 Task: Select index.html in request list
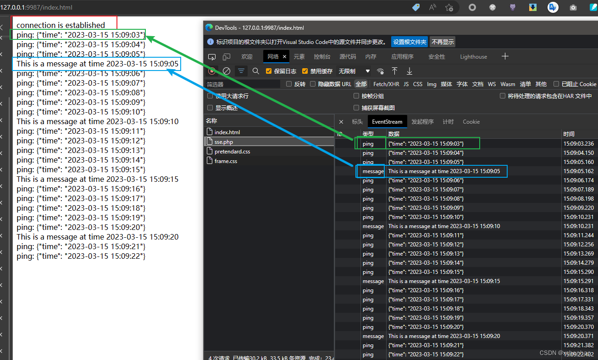tap(269, 132)
